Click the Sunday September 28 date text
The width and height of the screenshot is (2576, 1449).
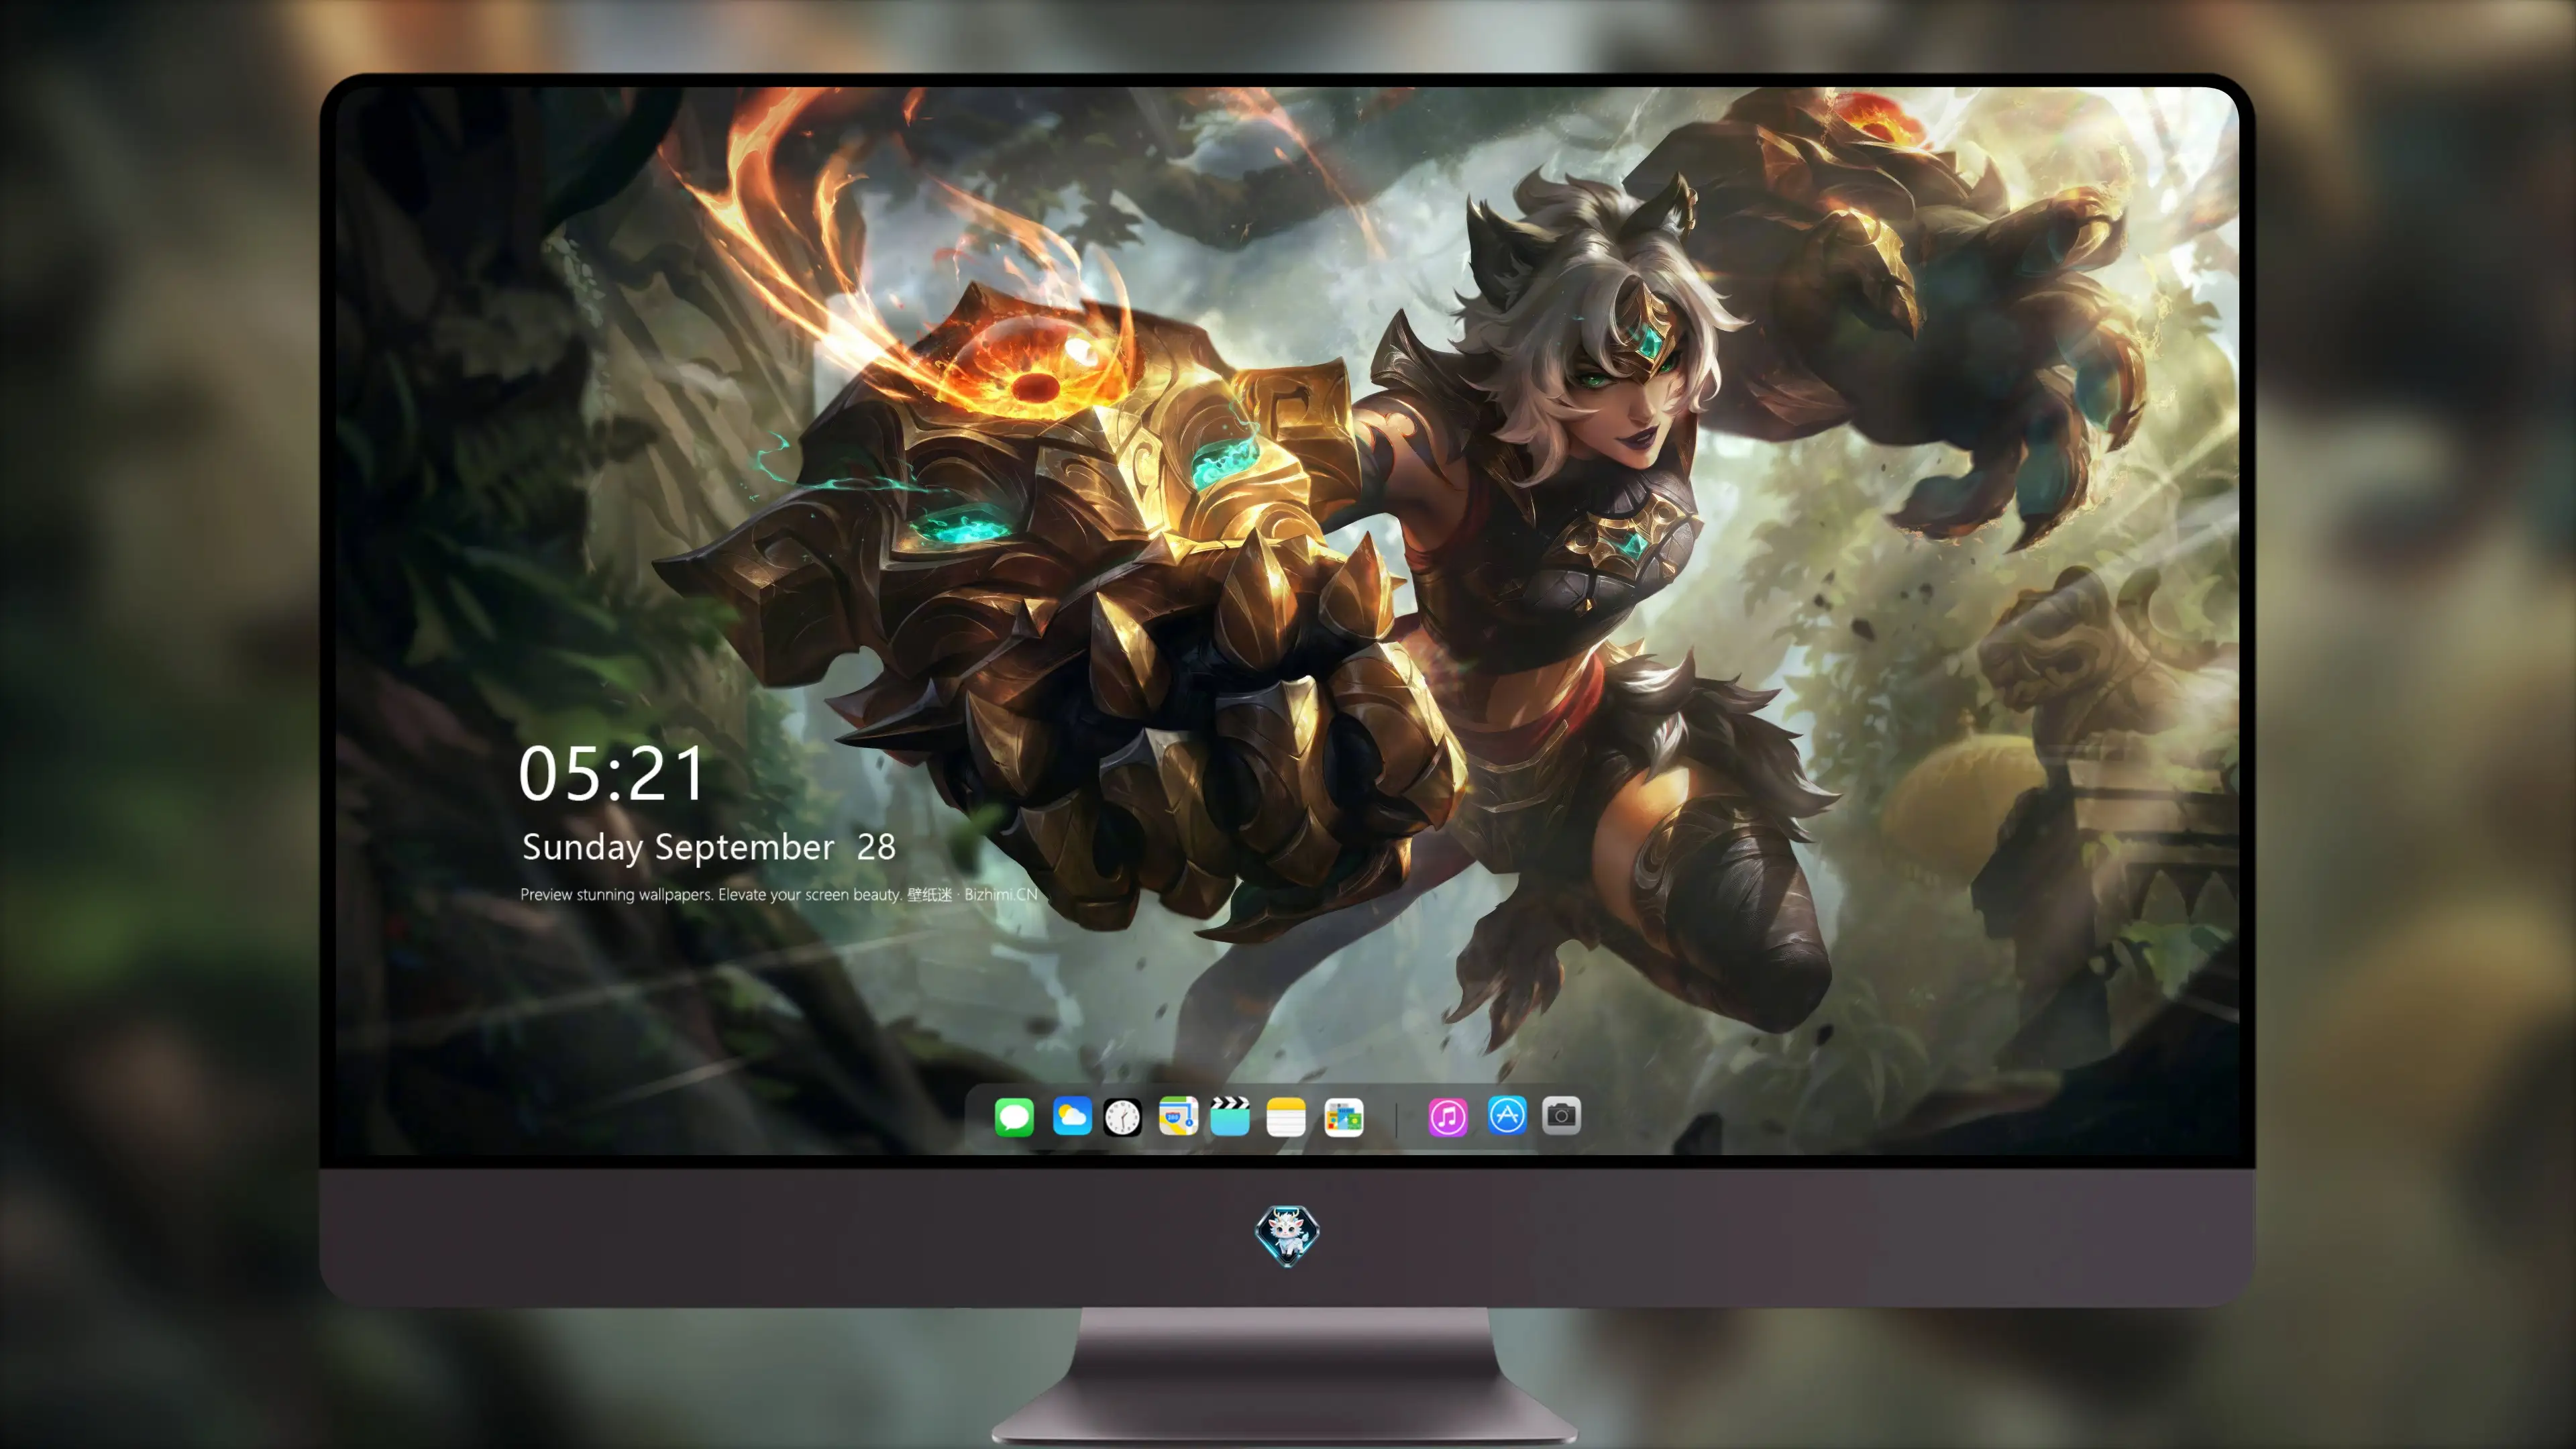(x=709, y=847)
